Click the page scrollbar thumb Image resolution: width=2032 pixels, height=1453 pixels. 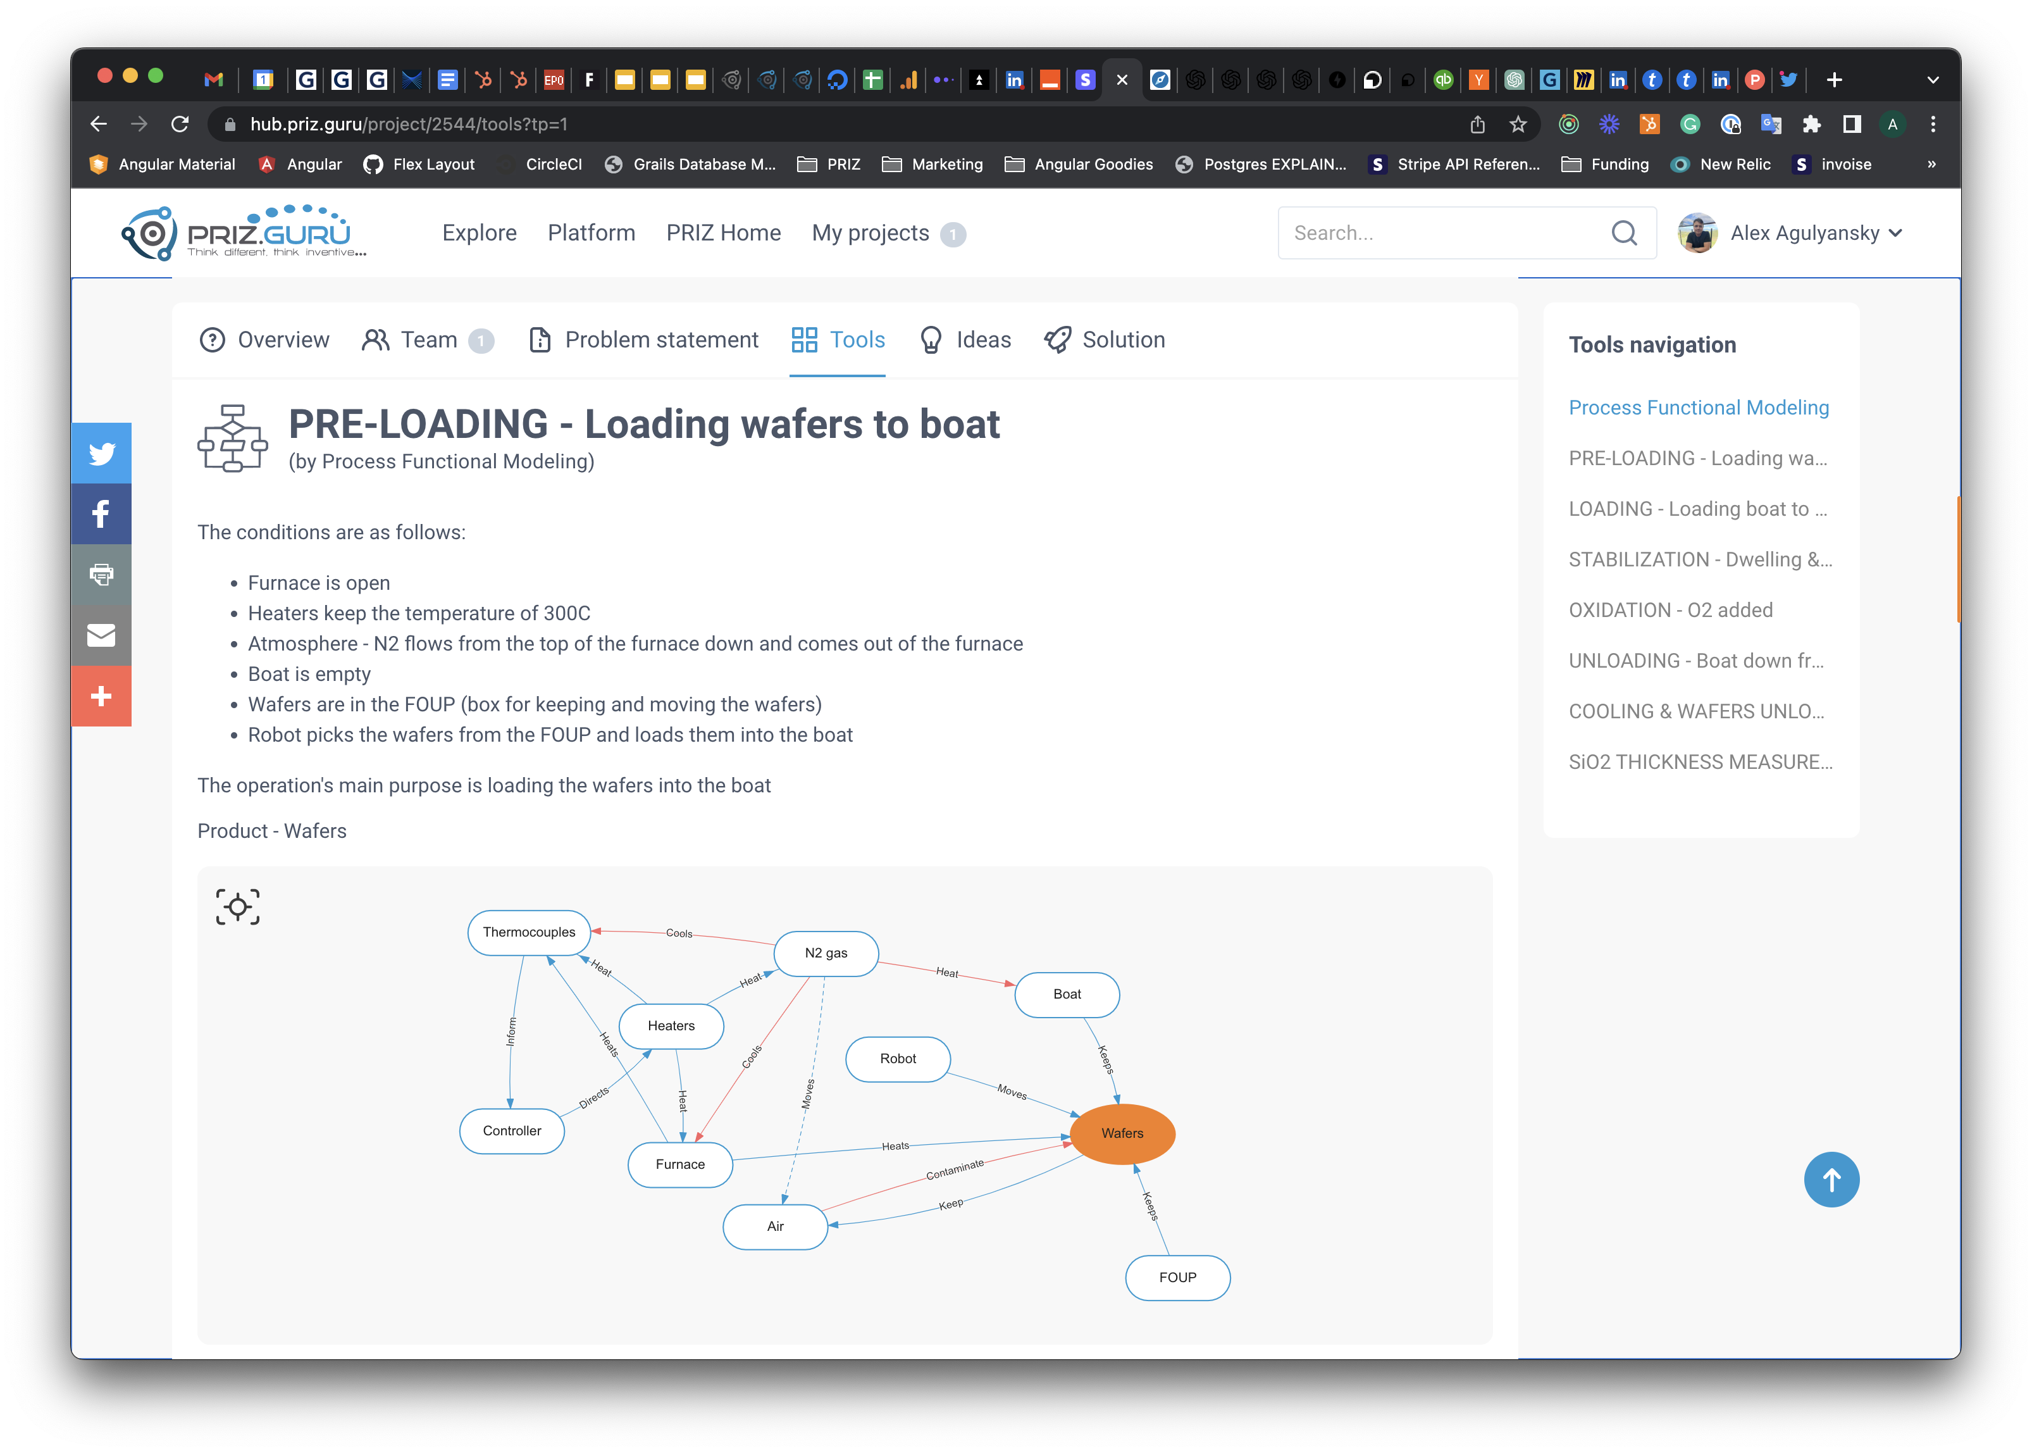[1959, 559]
